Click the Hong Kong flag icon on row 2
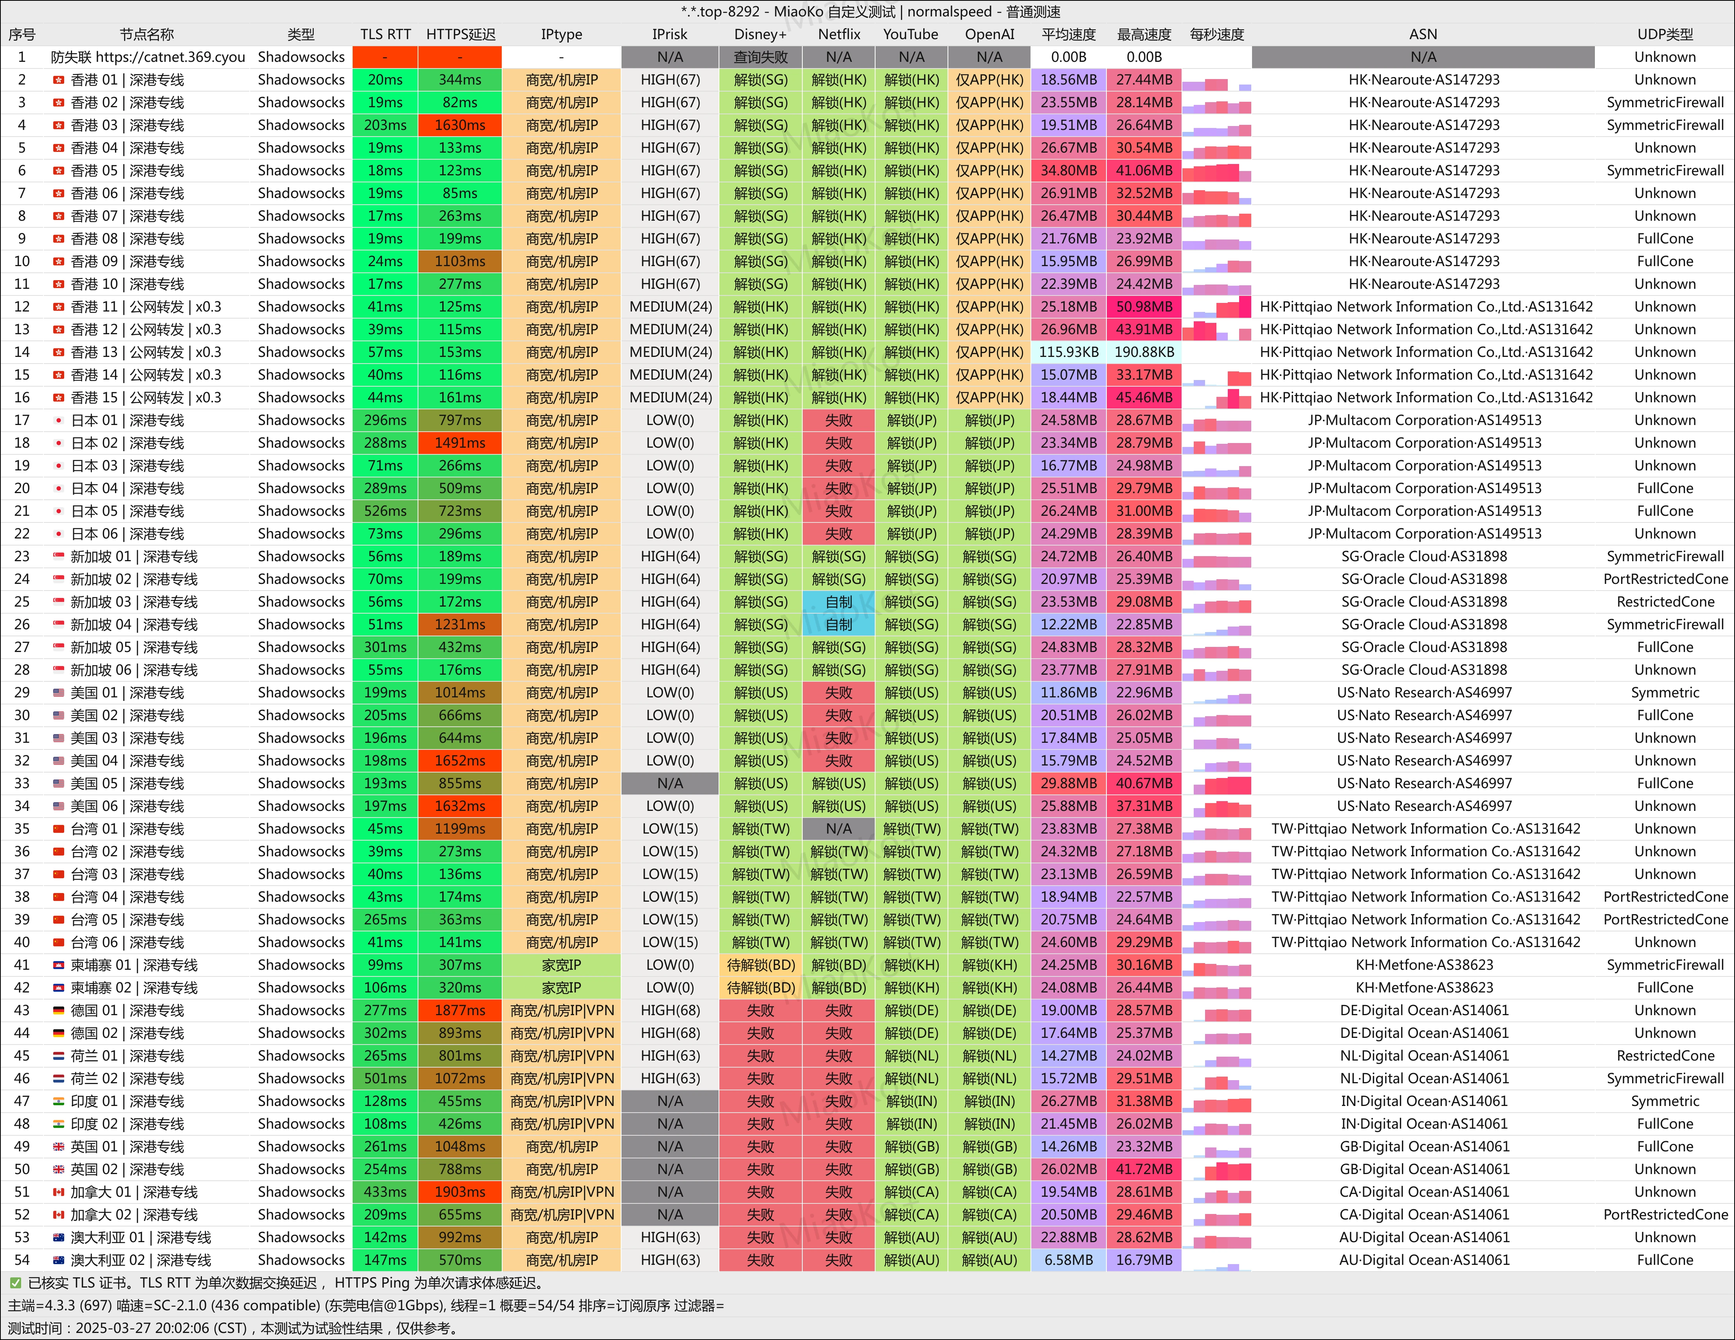The image size is (1735, 1340). pyautogui.click(x=58, y=80)
